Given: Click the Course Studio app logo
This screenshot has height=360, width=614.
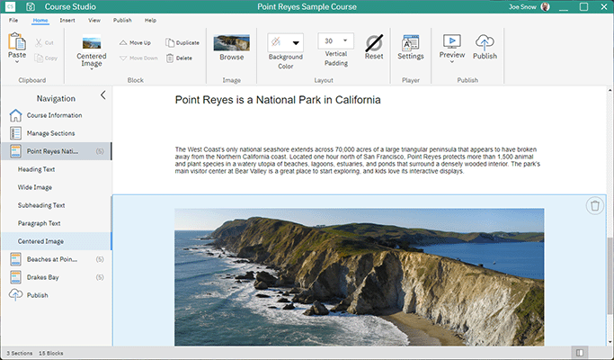Looking at the screenshot, I should coord(10,6).
